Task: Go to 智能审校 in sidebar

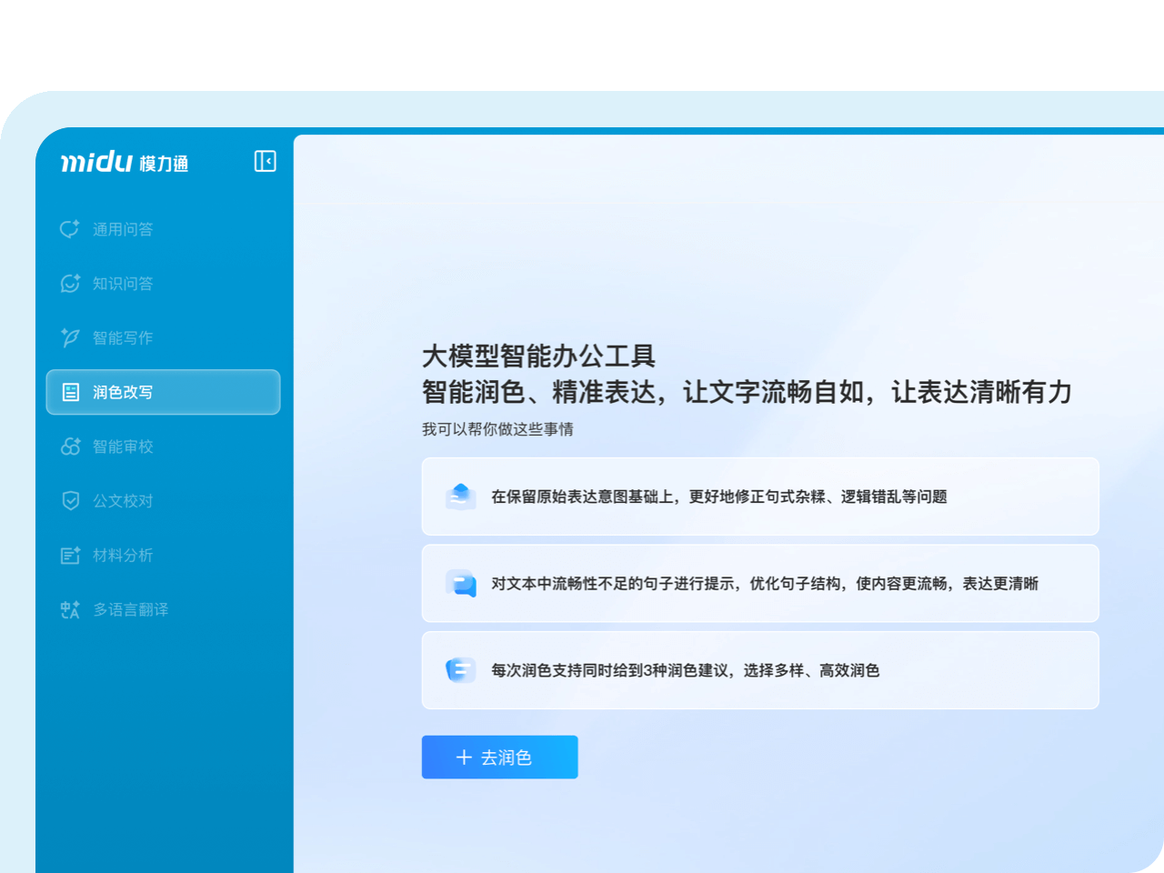Action: coord(163,447)
